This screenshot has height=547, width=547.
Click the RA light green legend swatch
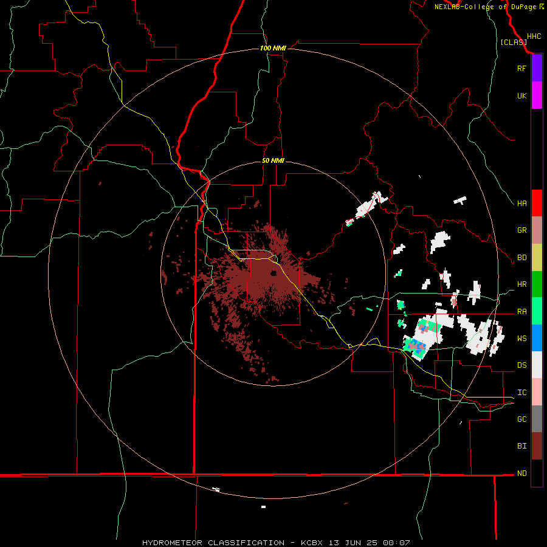tap(537, 311)
